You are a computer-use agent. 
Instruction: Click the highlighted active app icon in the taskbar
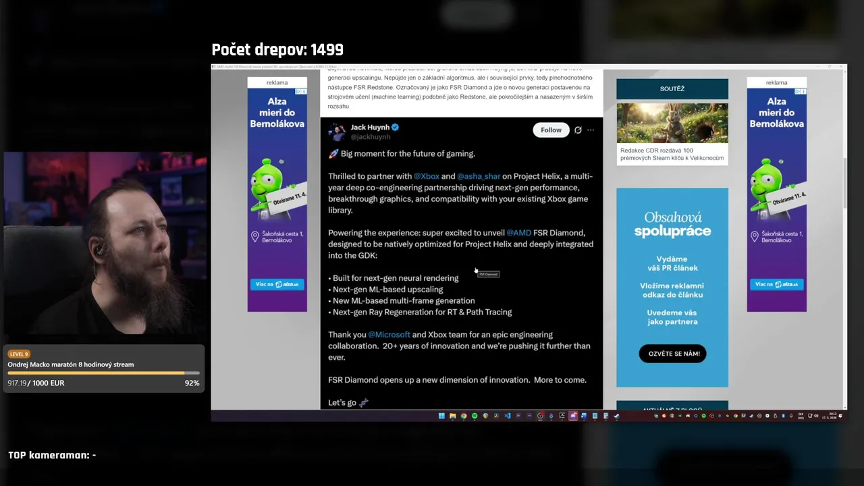tap(573, 416)
